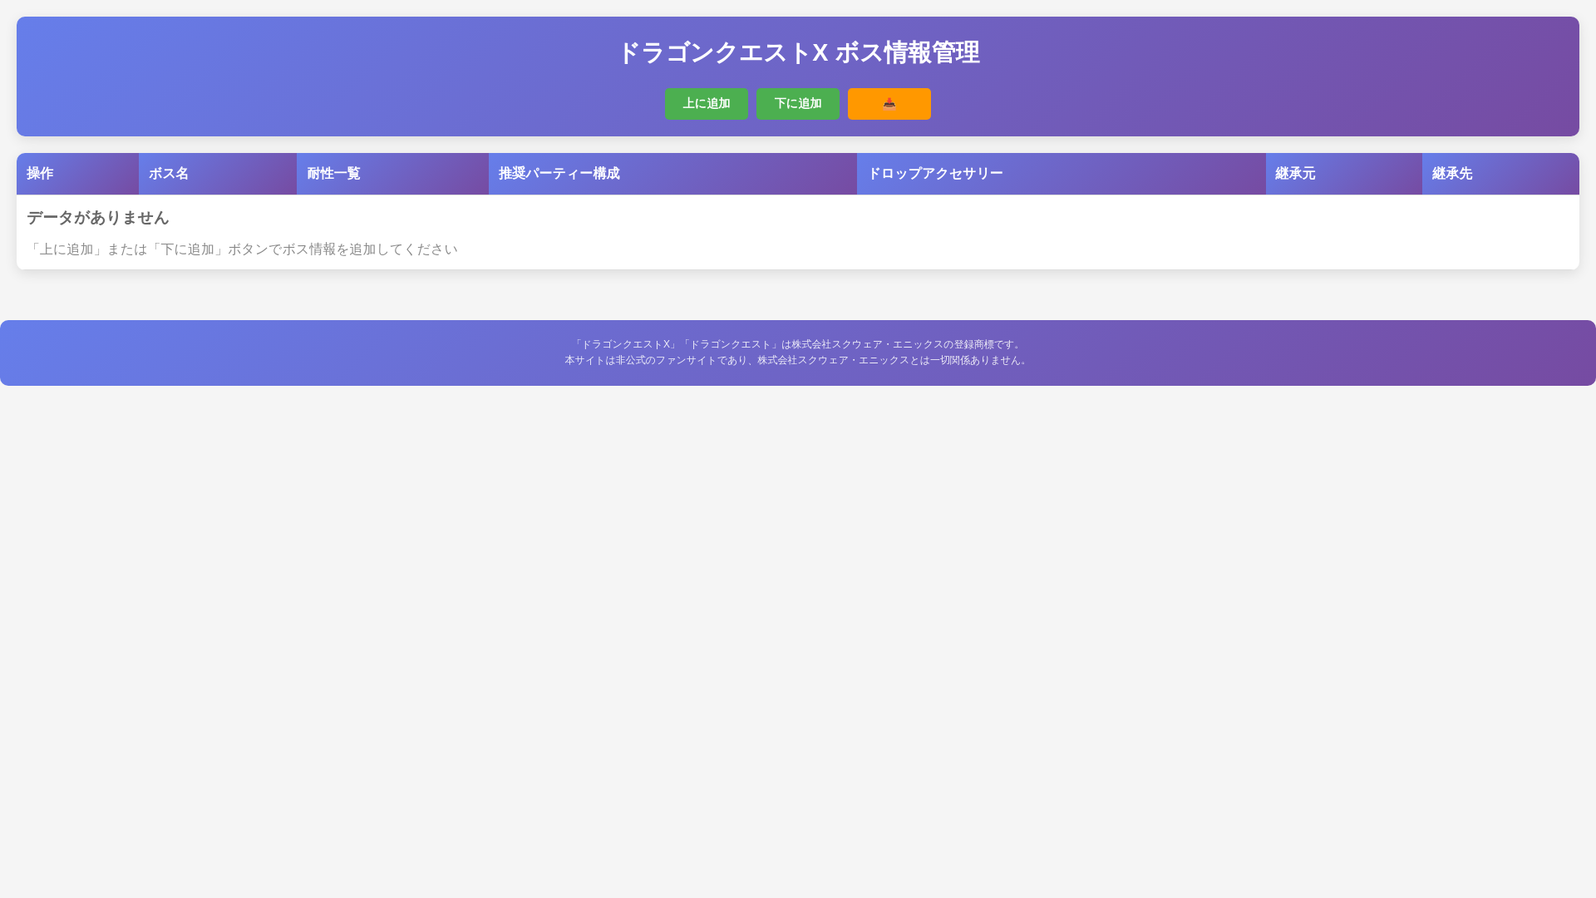This screenshot has width=1596, height=898.
Task: Click the 下に追加 button
Action: pyautogui.click(x=797, y=104)
